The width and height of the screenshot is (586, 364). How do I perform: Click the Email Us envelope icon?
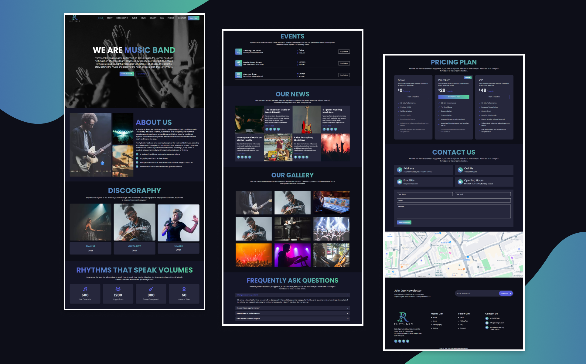click(x=400, y=182)
